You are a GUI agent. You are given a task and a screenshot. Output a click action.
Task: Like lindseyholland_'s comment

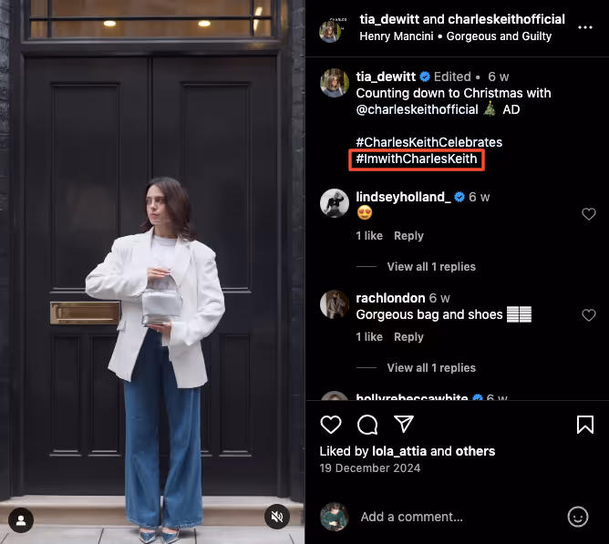pyautogui.click(x=588, y=214)
